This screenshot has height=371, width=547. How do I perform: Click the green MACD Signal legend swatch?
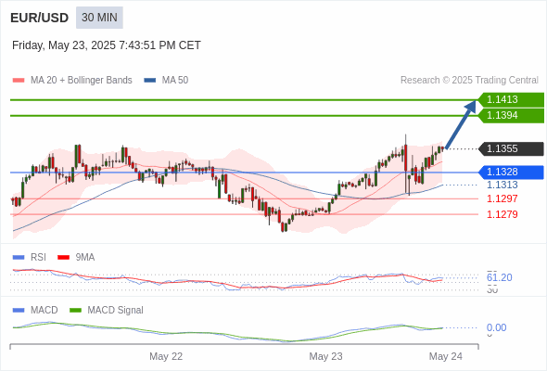[75, 311]
